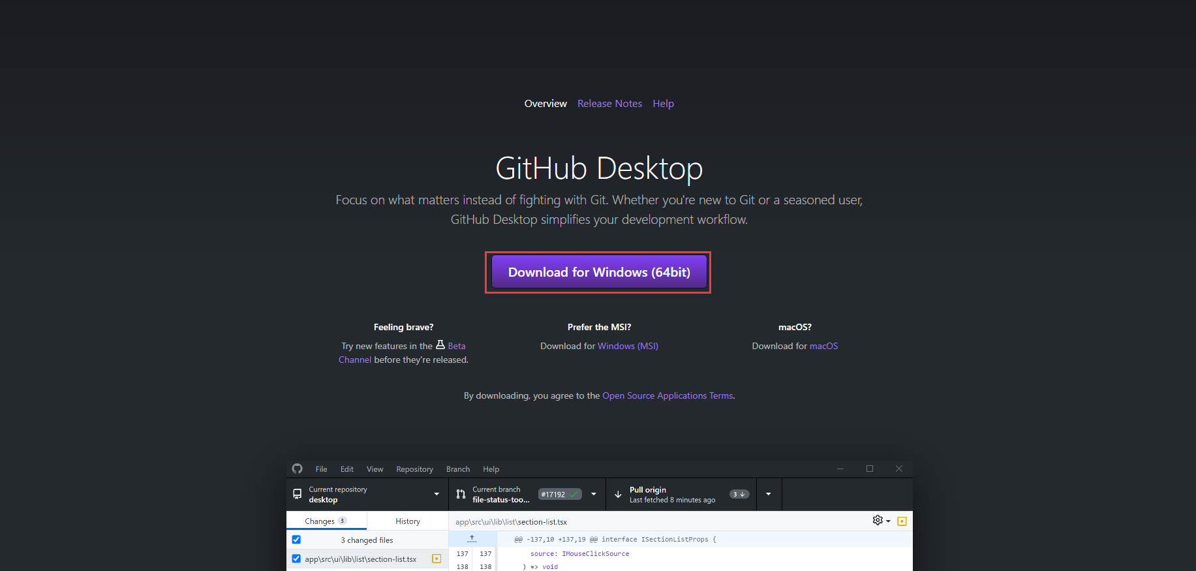Expand the Current branch dropdown arrow
This screenshot has height=571, width=1196.
594,494
